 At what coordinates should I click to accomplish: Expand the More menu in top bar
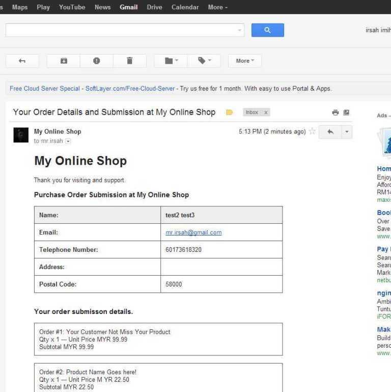(x=218, y=7)
